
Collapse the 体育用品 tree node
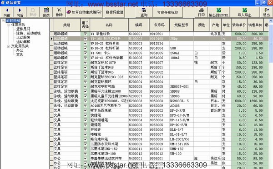[x=8, y=25]
